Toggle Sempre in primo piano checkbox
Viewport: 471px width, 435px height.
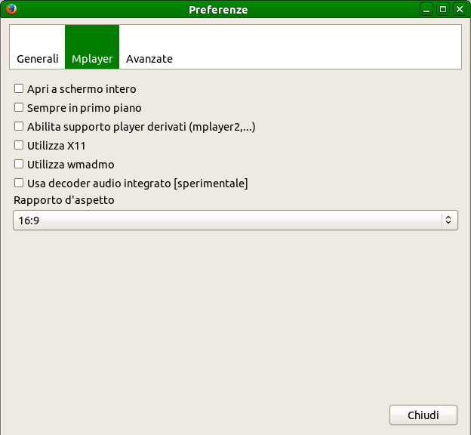click(x=19, y=107)
